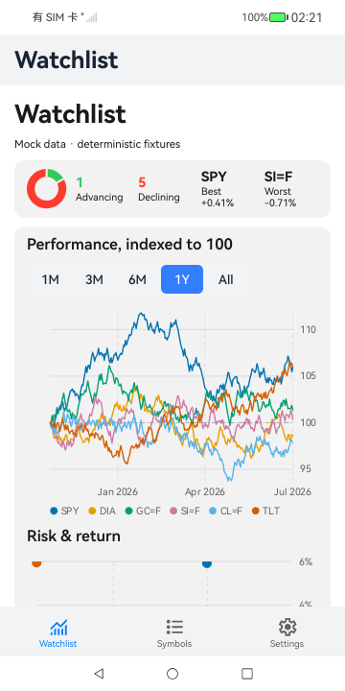The image size is (345, 691).
Task: Toggle the GC=F legend series
Action: (x=143, y=511)
